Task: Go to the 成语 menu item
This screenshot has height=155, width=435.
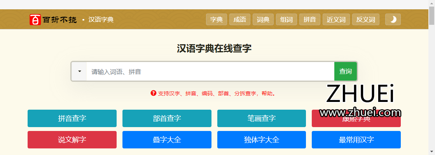Action: pos(240,20)
